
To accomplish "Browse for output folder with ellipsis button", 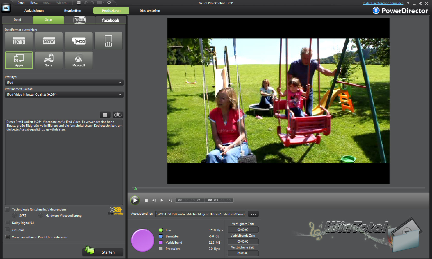I will coord(253,214).
